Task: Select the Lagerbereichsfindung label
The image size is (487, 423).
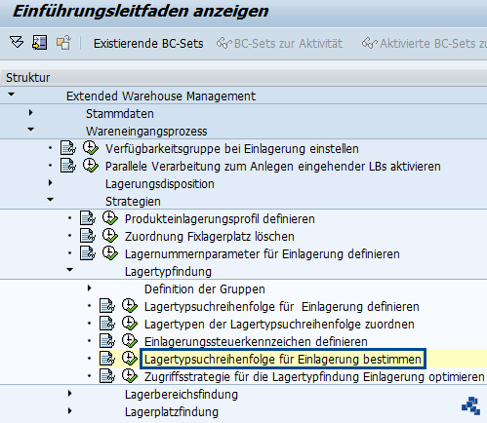Action: click(x=182, y=395)
